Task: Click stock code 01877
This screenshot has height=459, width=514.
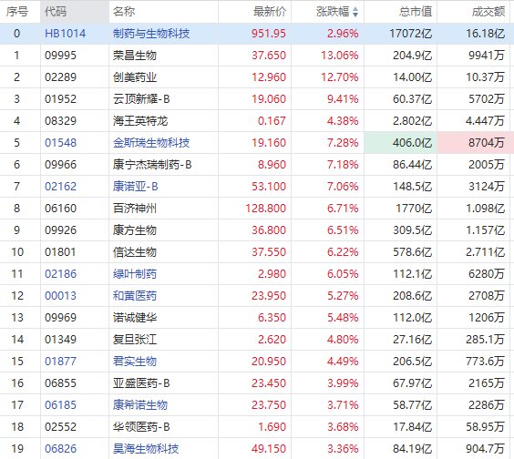Action: point(61,362)
